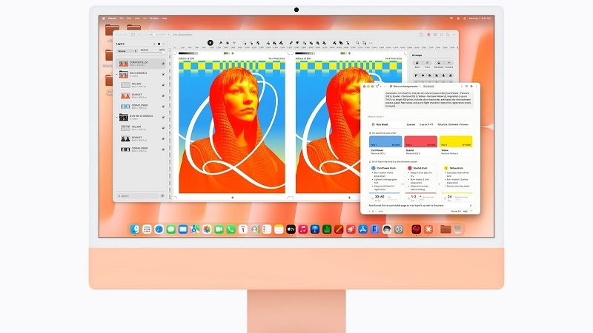
Task: Select the COMPOSITE layer thumbnail
Action: [124, 64]
